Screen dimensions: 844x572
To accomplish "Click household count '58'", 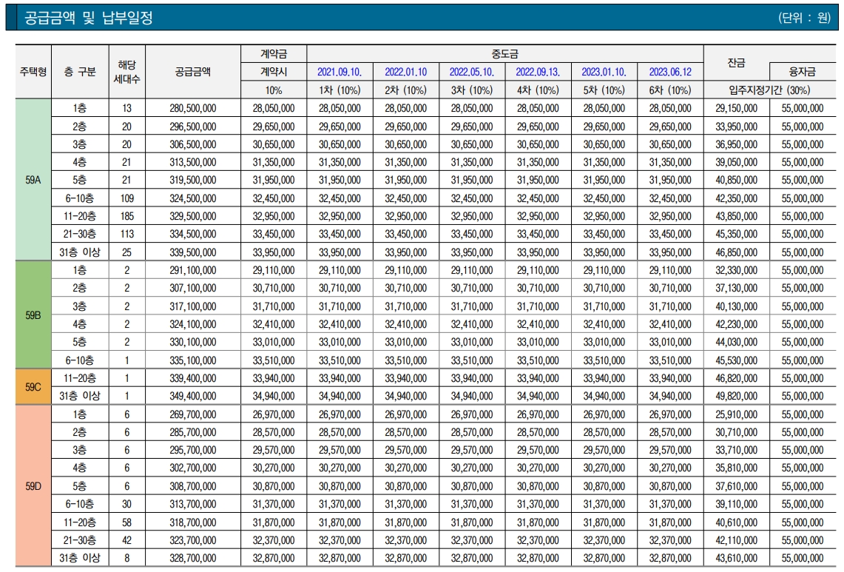I will coord(127,522).
